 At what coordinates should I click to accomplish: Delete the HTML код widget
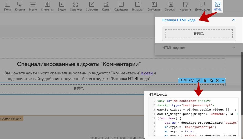click(217, 80)
